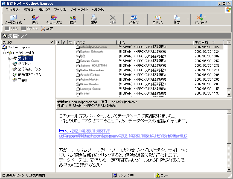This screenshot has width=233, height=179.
Task: Sort by flag column header
Action: coord(71,43)
